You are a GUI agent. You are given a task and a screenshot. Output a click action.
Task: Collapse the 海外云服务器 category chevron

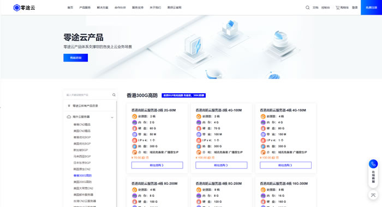[112, 118]
